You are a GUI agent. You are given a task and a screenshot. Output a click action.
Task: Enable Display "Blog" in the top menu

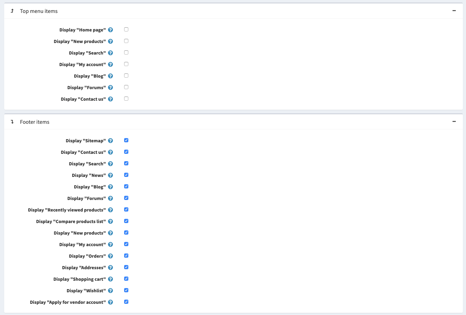(126, 76)
